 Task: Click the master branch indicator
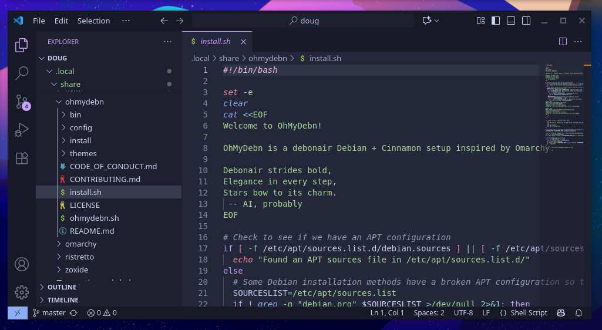coord(49,313)
